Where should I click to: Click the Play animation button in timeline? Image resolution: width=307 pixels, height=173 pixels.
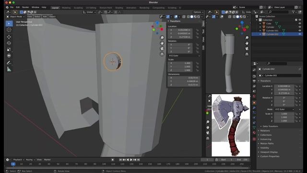tap(131, 160)
